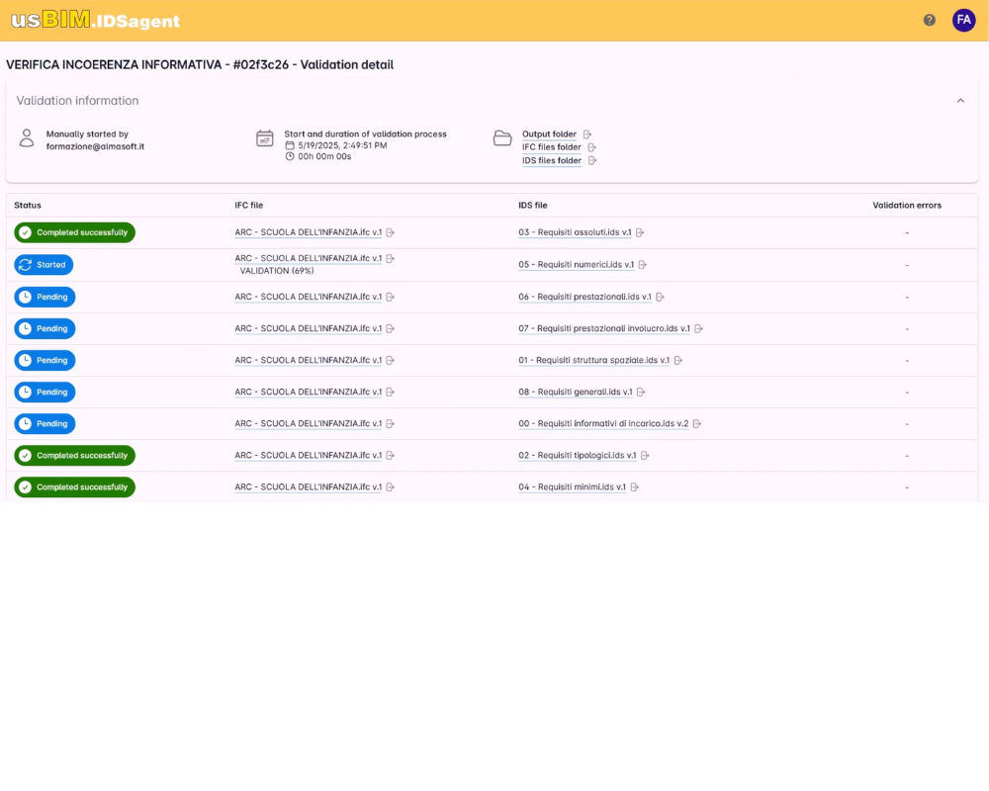Click the VALIDATION (69%) progress text

(277, 271)
